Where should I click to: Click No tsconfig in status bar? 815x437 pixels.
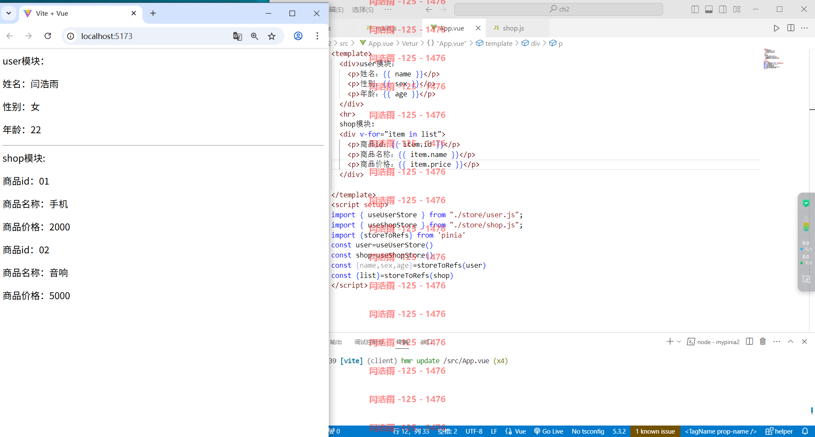[588, 431]
